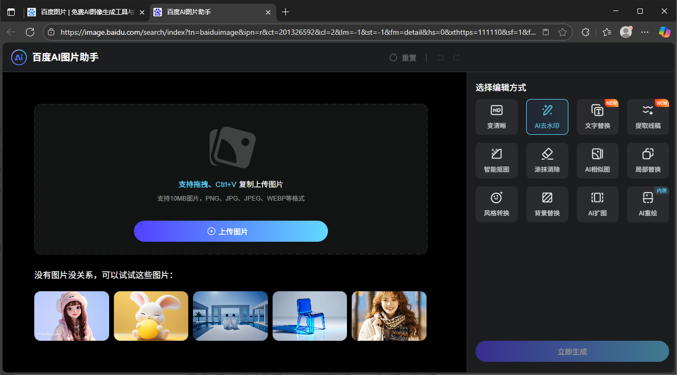Open the AI扩图 image expansion tool
The image size is (677, 375).
click(597, 204)
